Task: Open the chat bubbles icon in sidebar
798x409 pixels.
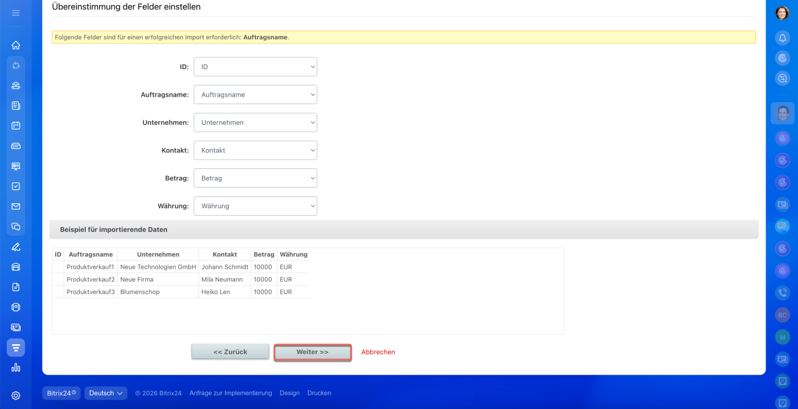Action: tap(16, 226)
